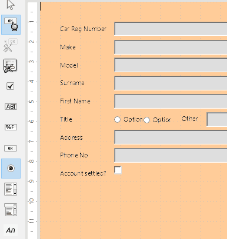The width and height of the screenshot is (227, 239).
Task: Click the Other title text field
Action: point(217,119)
